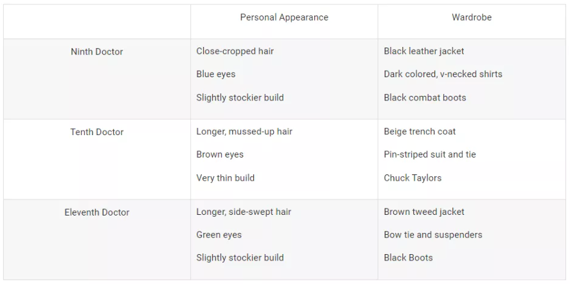Click the Wardrobe column header
This screenshot has height=285, width=570.
tap(472, 17)
